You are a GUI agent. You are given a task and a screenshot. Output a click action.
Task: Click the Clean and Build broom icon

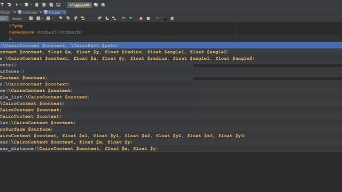click(x=10, y=5)
